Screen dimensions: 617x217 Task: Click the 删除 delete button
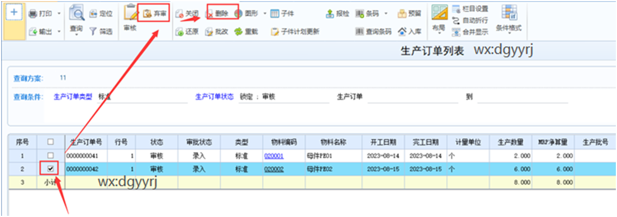[x=218, y=14]
